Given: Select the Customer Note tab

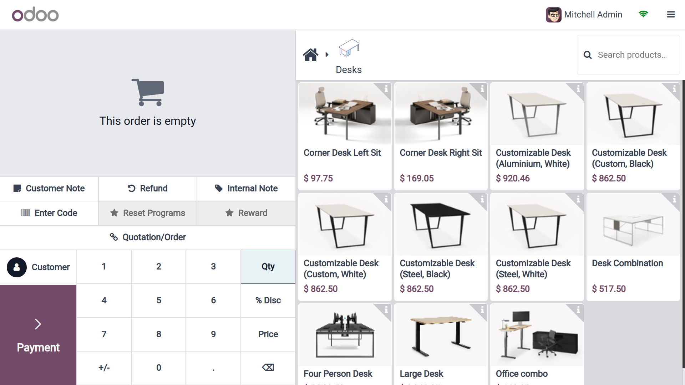Looking at the screenshot, I should [49, 188].
